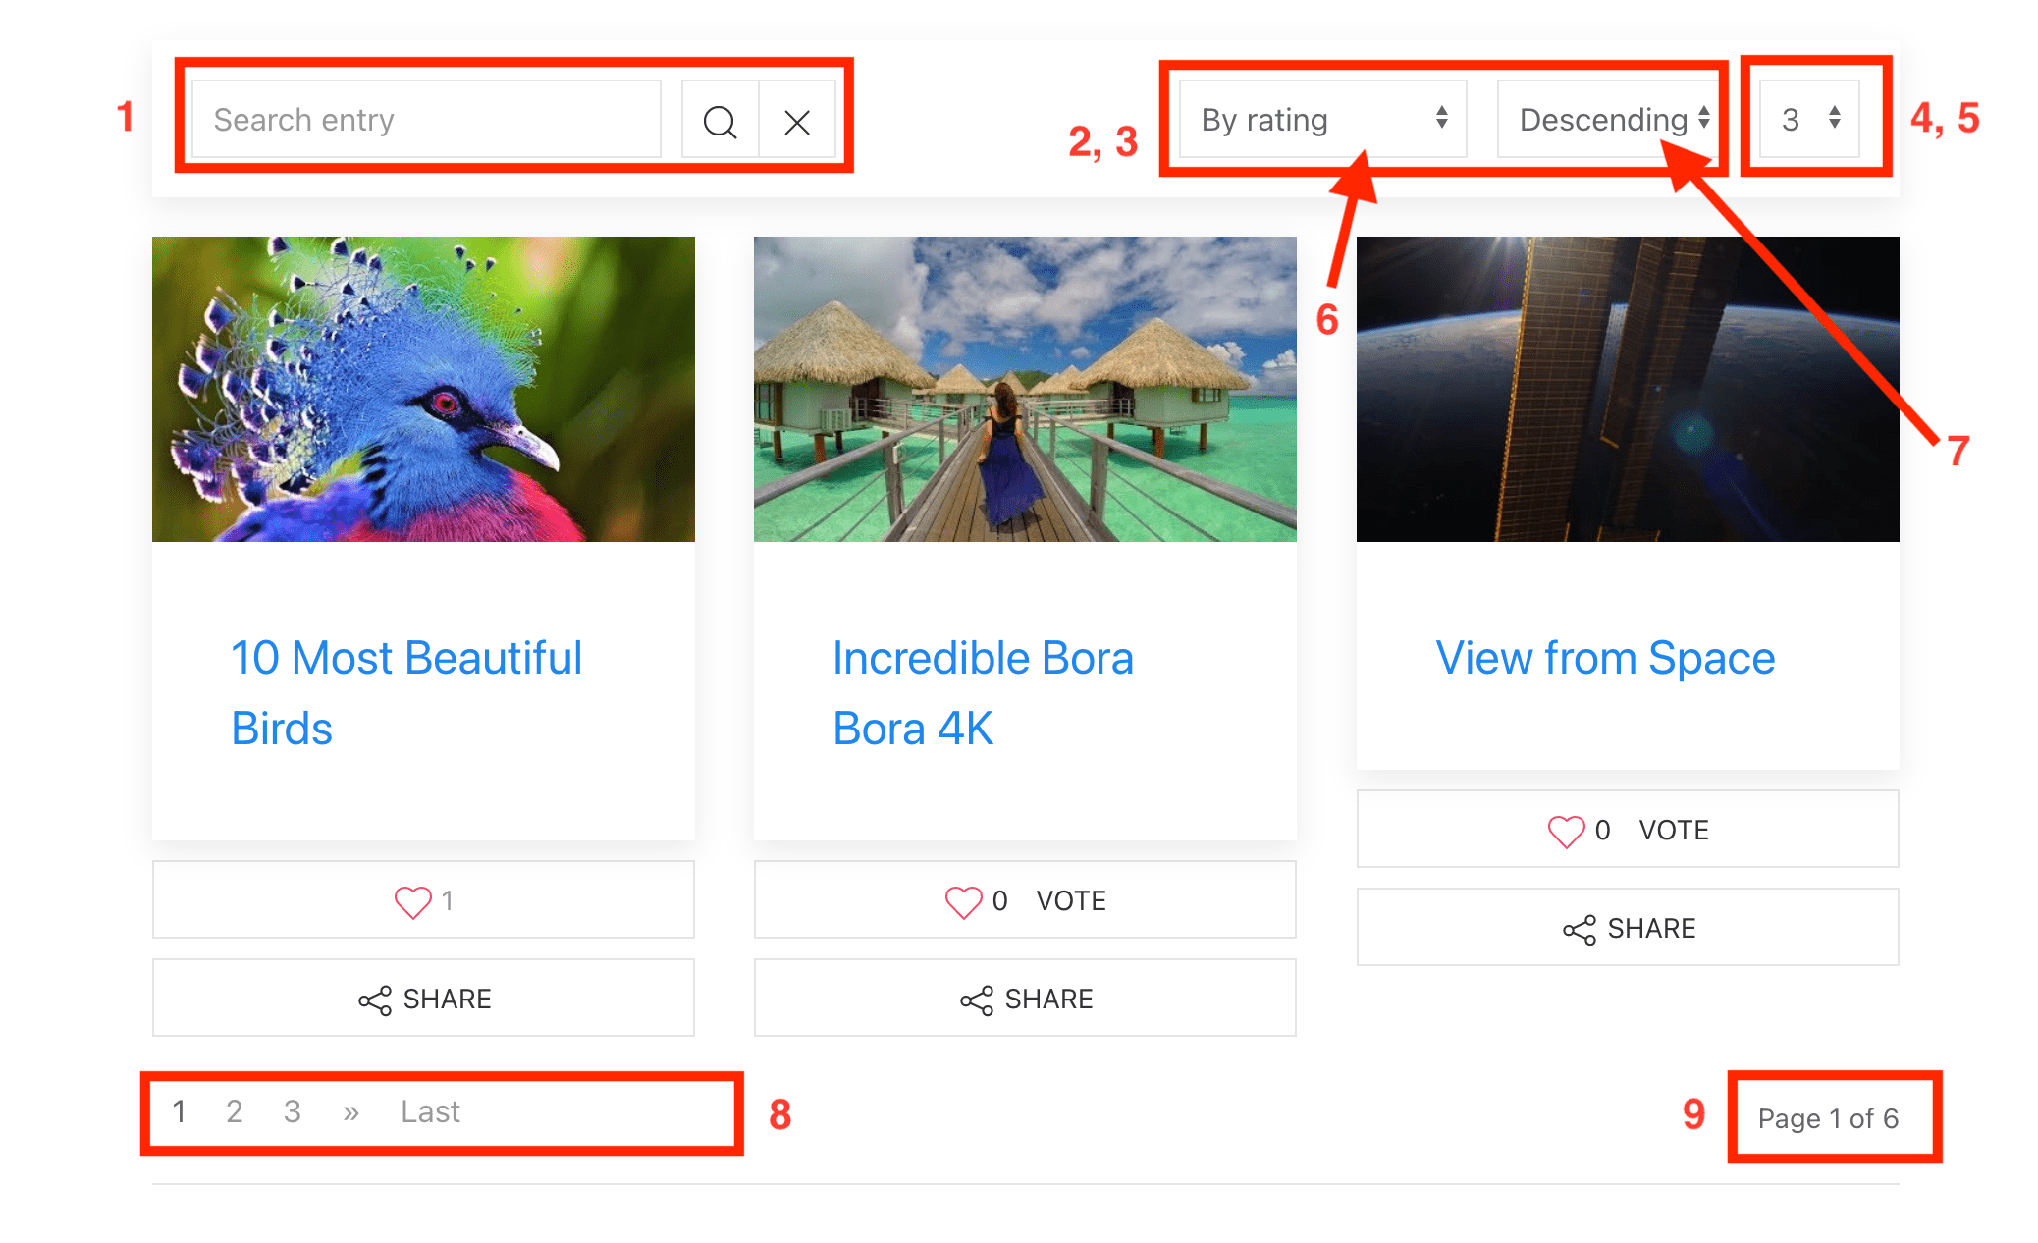
Task: Click the share icon under 10 Most Beautiful Birds
Action: coord(374,999)
